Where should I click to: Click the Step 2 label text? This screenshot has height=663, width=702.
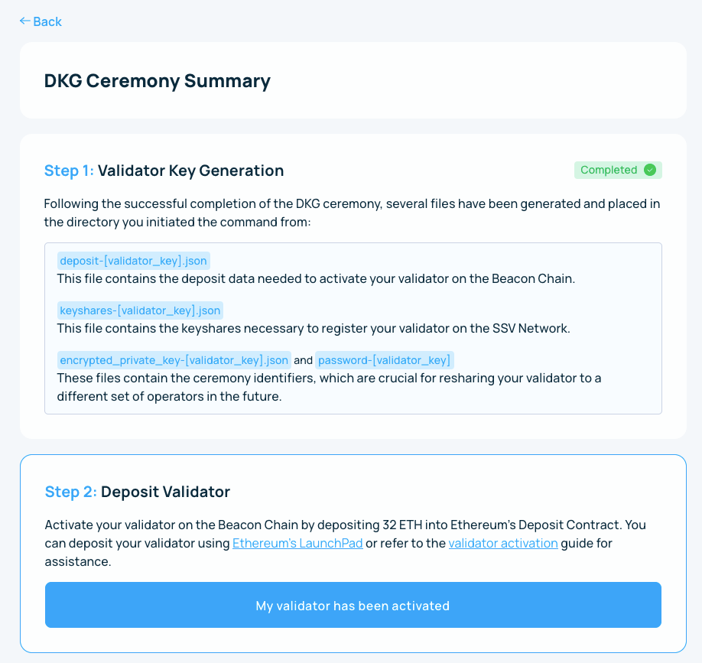click(x=71, y=492)
